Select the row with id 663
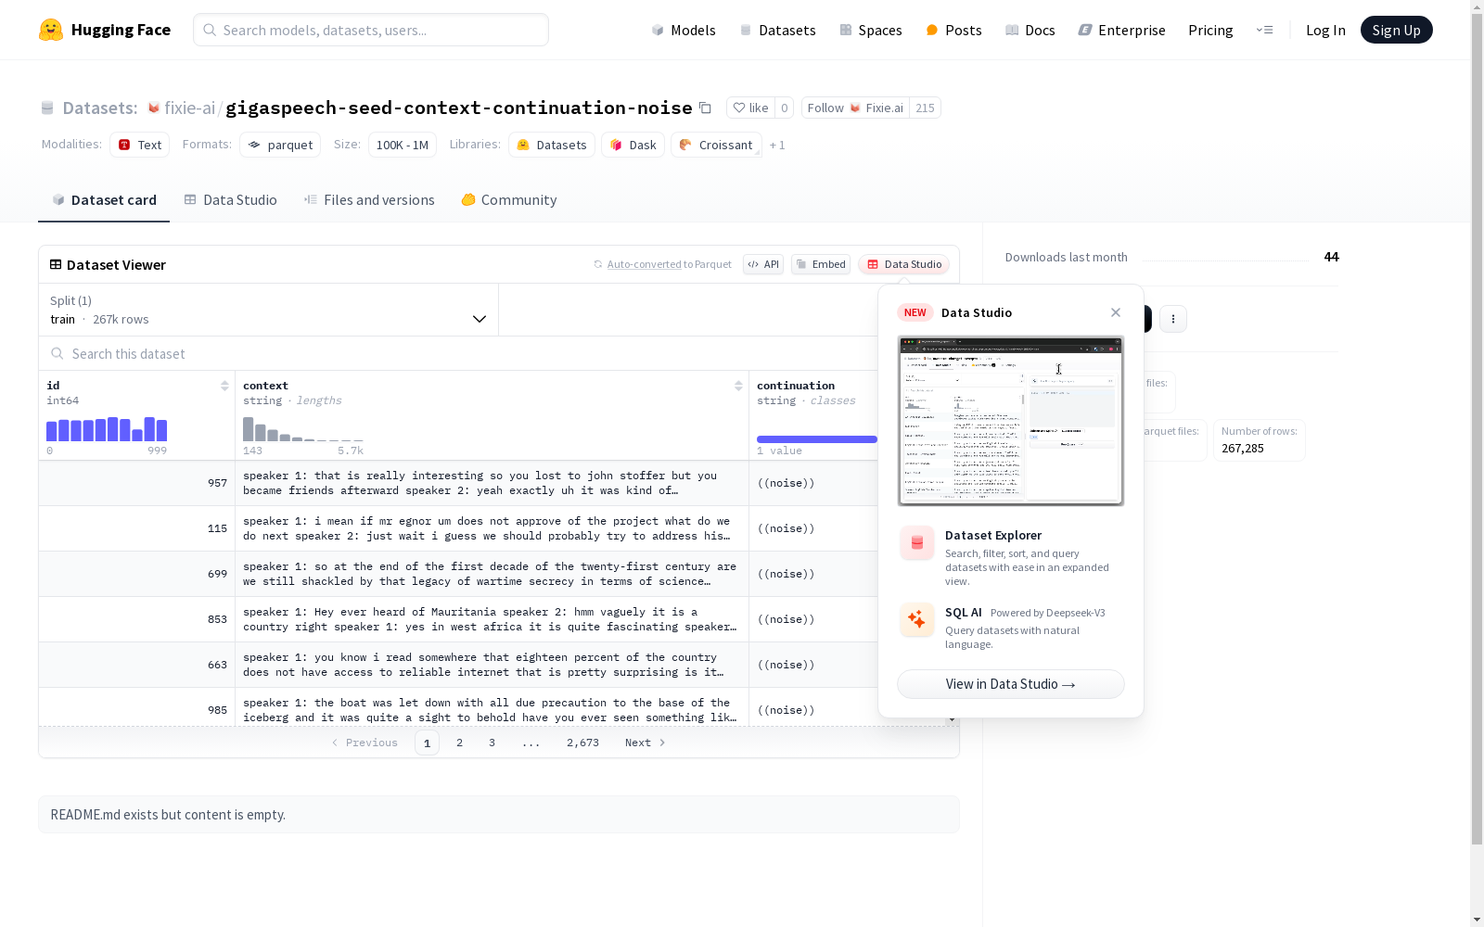 click(458, 665)
